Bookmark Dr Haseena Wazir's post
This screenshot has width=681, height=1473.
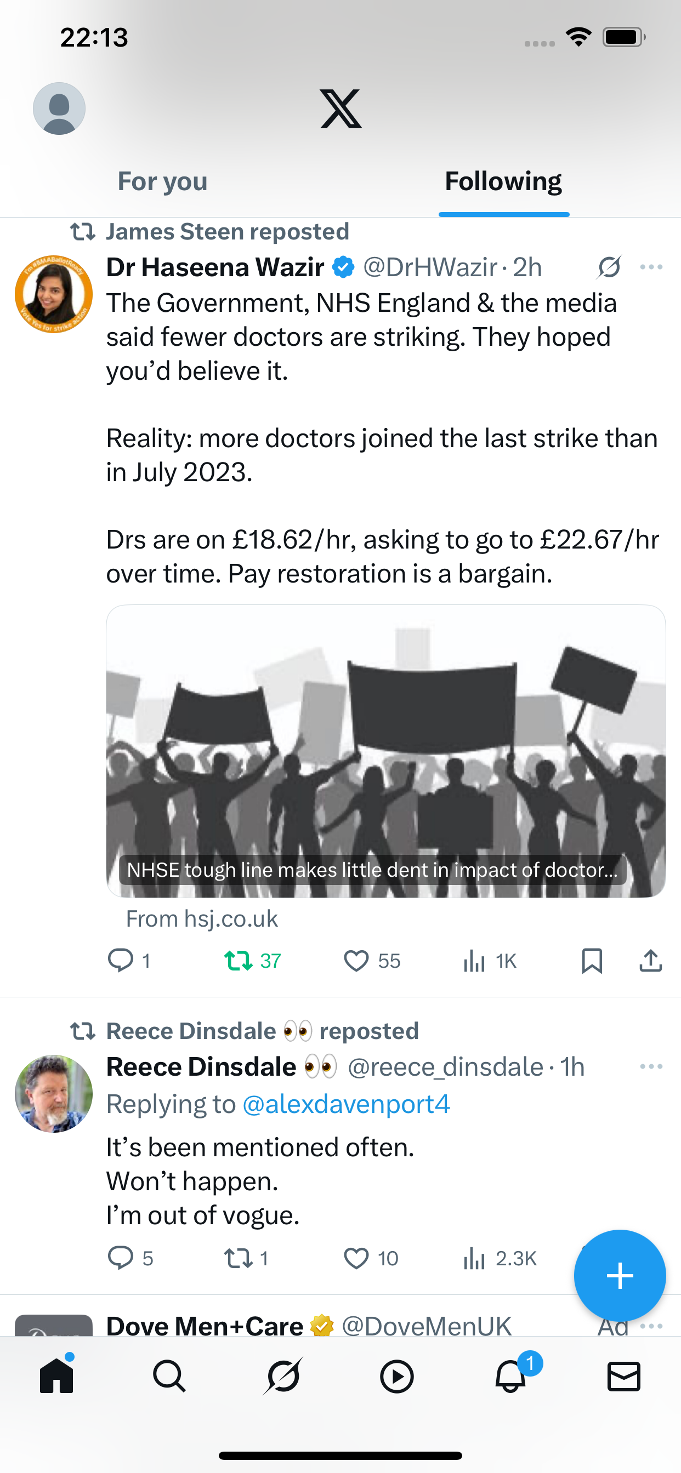pos(592,961)
